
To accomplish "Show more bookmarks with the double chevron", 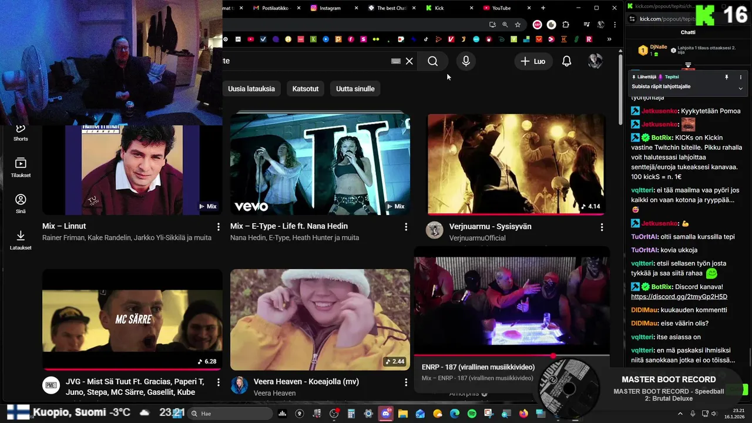I will pos(609,39).
